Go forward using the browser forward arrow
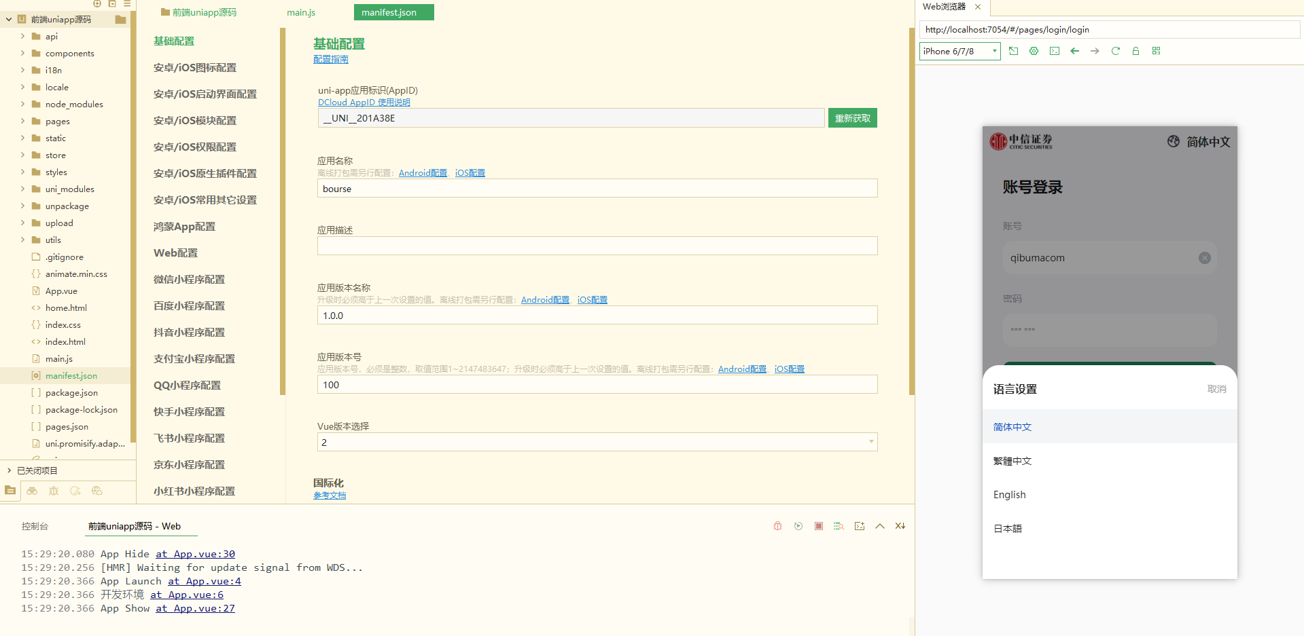Screen dimensions: 1304x636 [1095, 51]
